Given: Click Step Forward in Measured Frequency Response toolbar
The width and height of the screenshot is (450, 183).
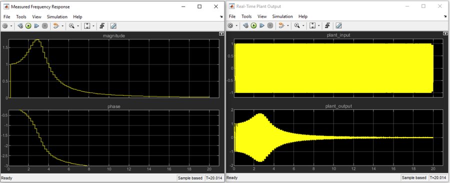Looking at the screenshot, I should pos(36,26).
